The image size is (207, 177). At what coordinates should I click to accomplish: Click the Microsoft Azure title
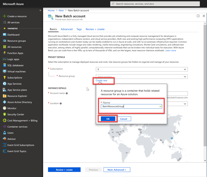click(x=13, y=4)
